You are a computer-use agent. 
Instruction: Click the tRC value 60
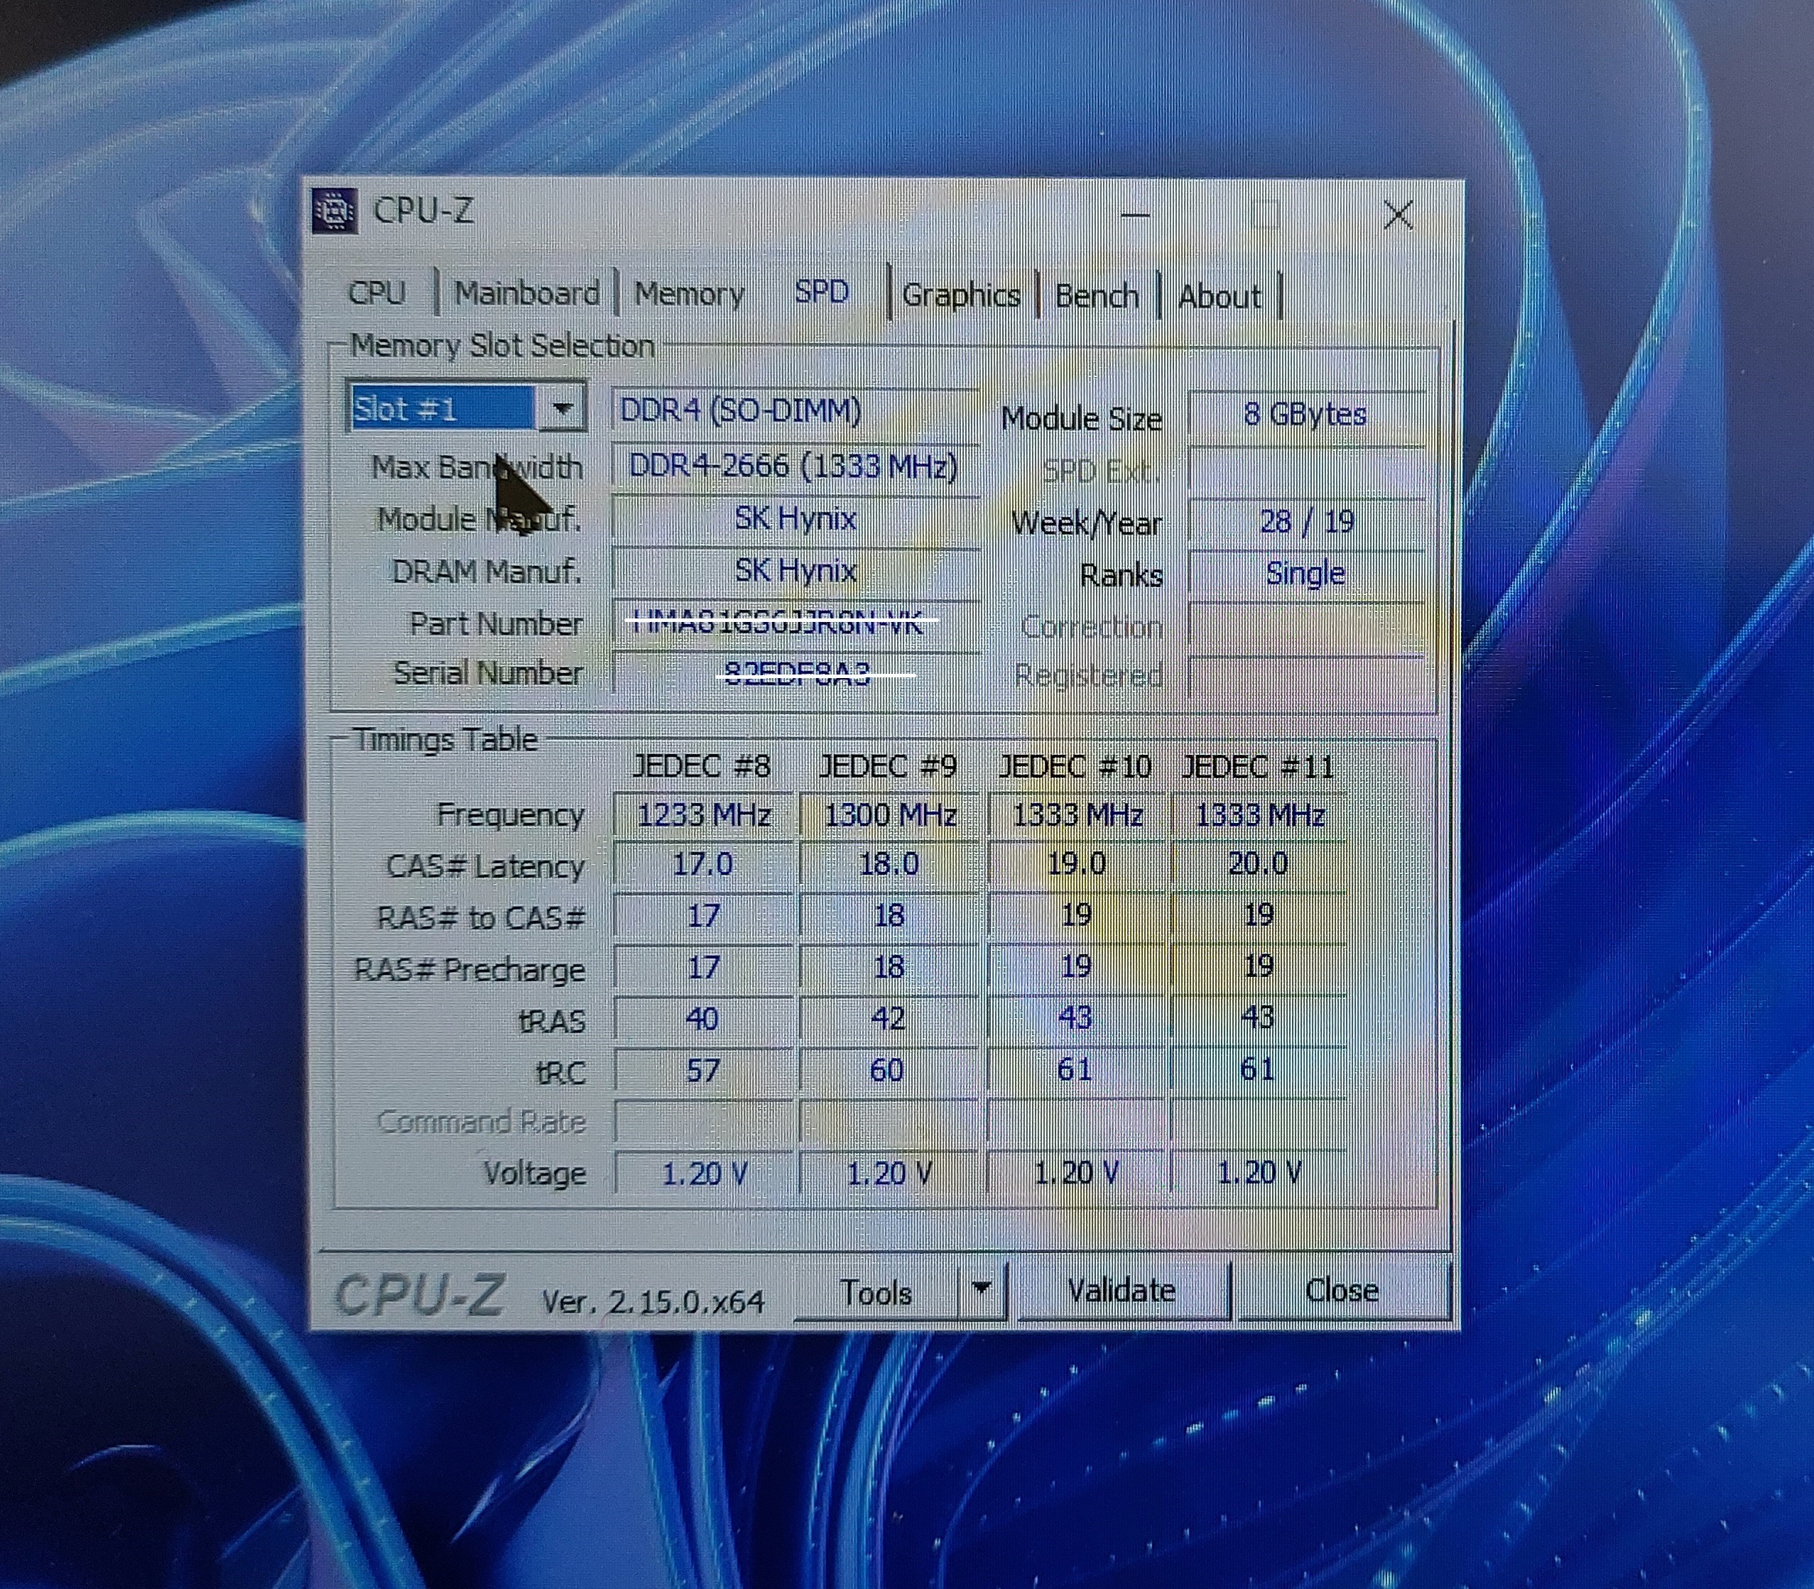click(890, 1070)
